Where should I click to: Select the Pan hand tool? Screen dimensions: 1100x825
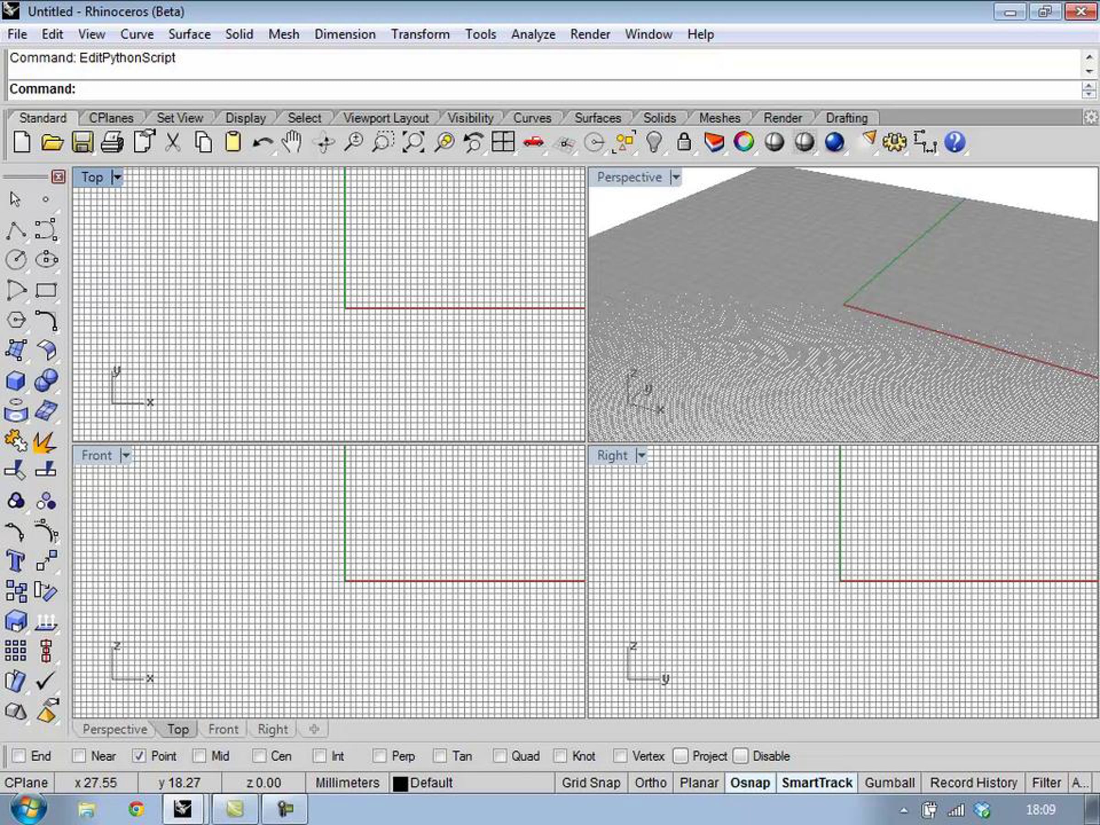click(x=292, y=143)
